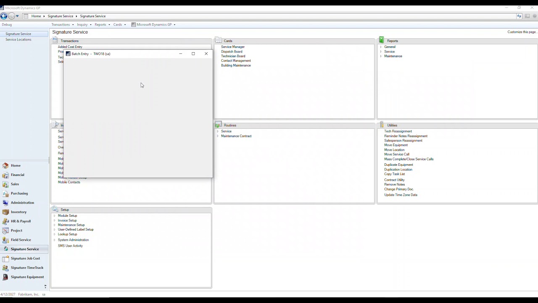This screenshot has width=538, height=303.
Task: Open Service Manager card
Action: point(233,47)
